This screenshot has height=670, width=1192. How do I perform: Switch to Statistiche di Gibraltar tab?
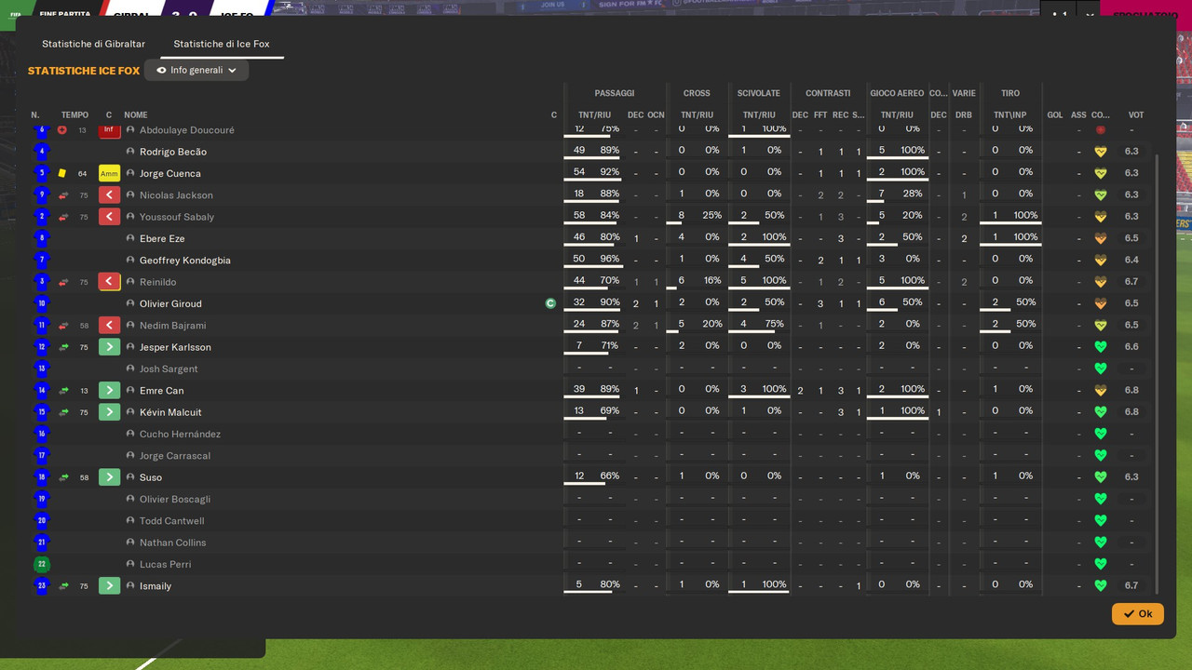click(x=93, y=44)
